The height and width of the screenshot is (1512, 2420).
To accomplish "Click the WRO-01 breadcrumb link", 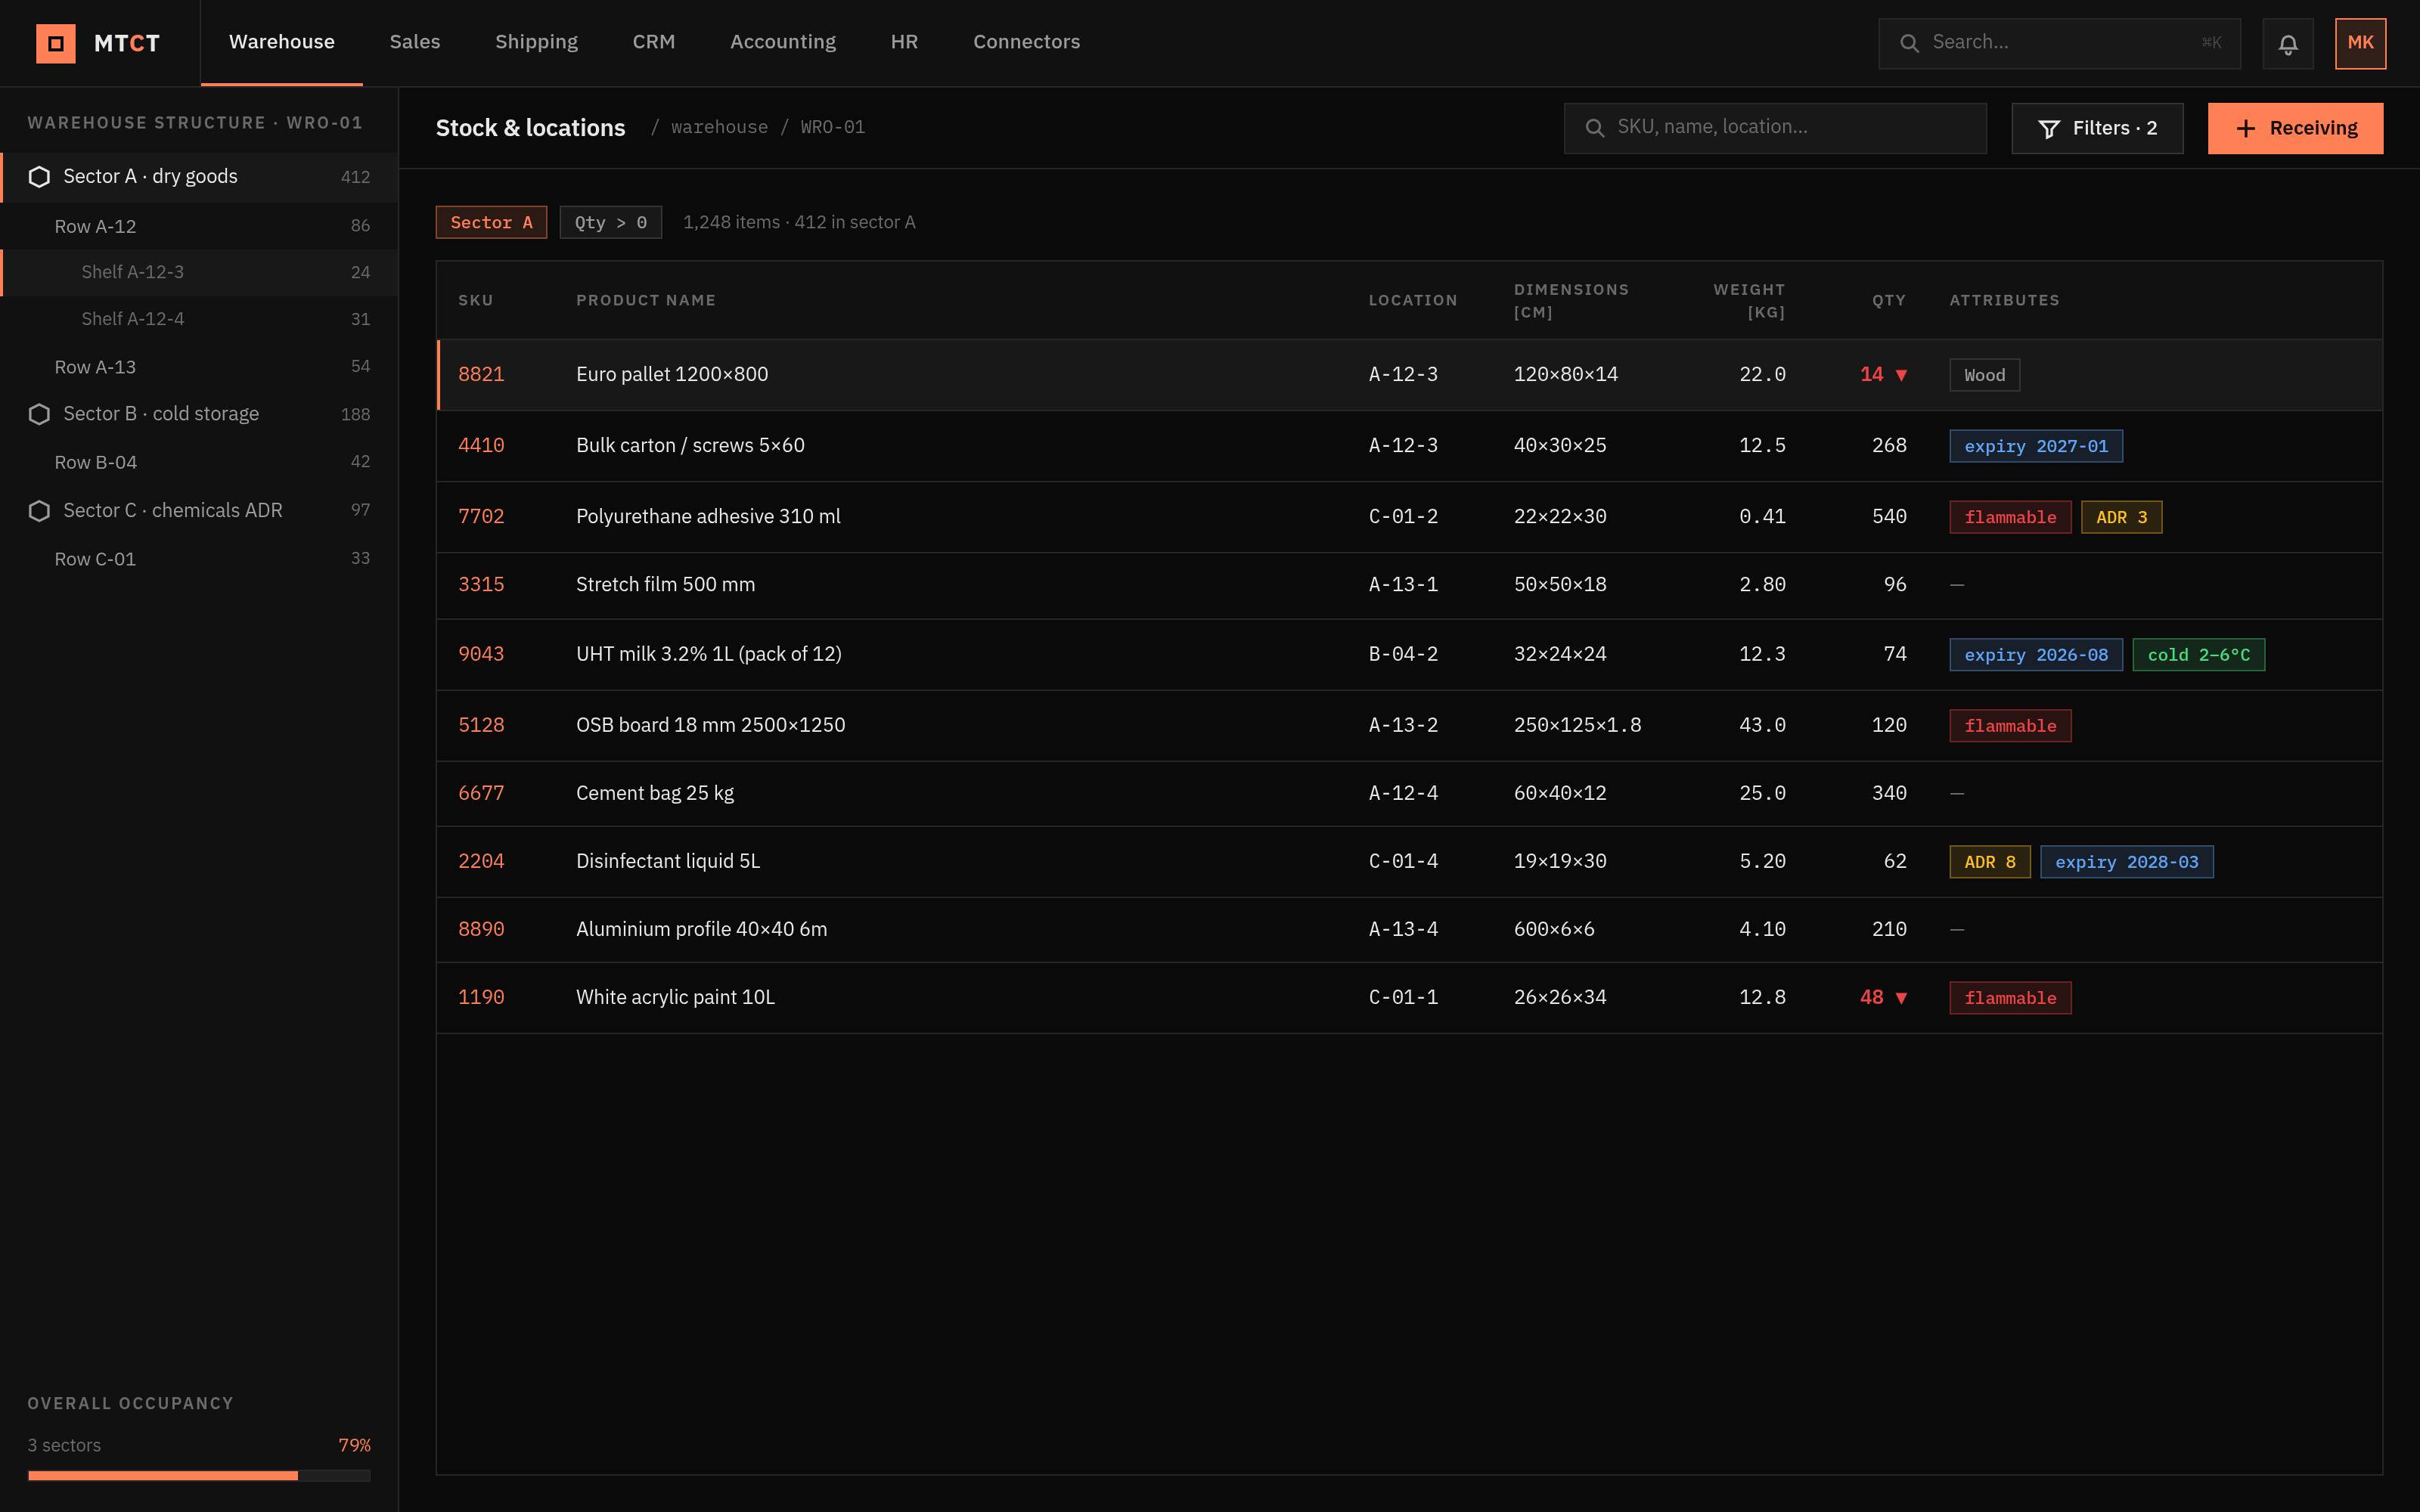I will coord(832,127).
